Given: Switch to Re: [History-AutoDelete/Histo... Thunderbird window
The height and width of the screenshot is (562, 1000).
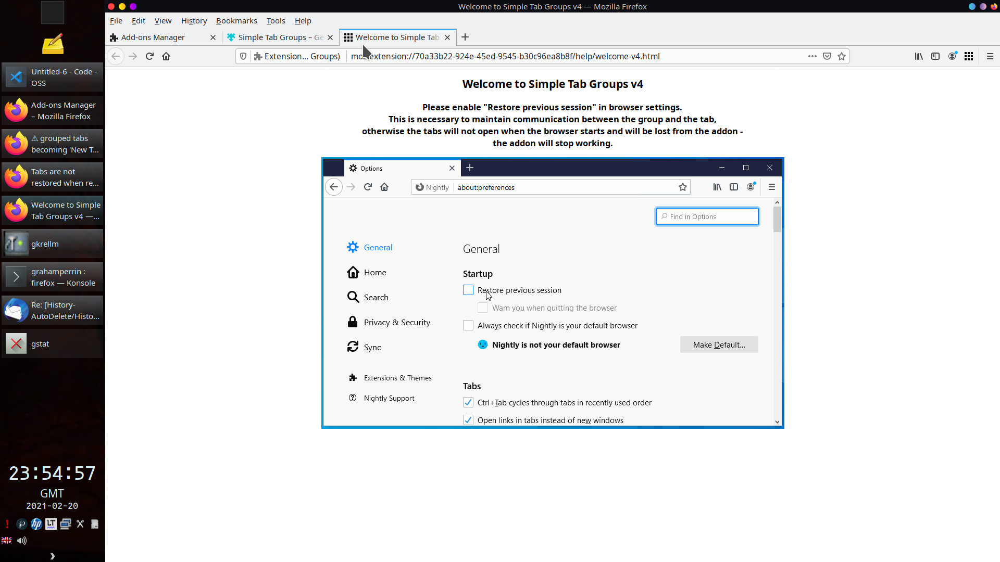Looking at the screenshot, I should click(x=52, y=310).
